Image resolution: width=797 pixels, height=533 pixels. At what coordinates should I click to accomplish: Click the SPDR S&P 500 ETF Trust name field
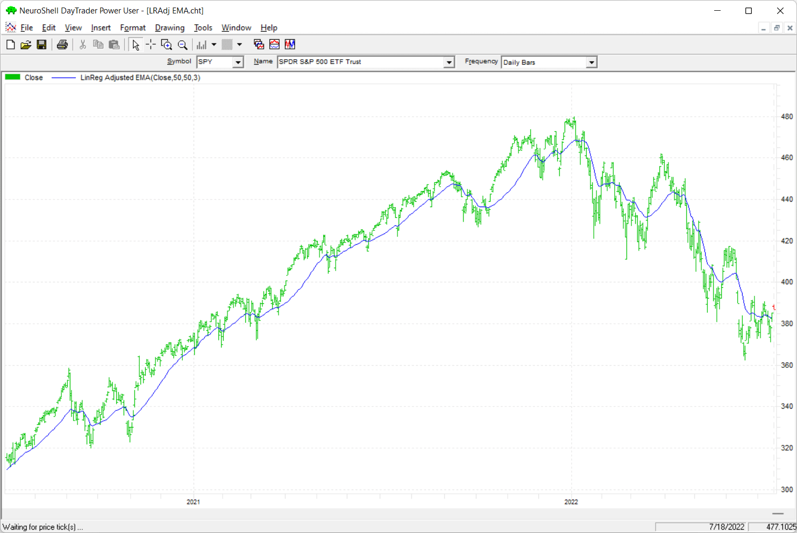[360, 62]
